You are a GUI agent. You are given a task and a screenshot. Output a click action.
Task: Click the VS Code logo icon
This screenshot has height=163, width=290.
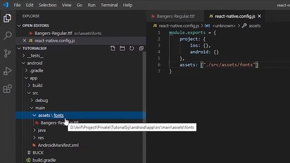(x=5, y=5)
